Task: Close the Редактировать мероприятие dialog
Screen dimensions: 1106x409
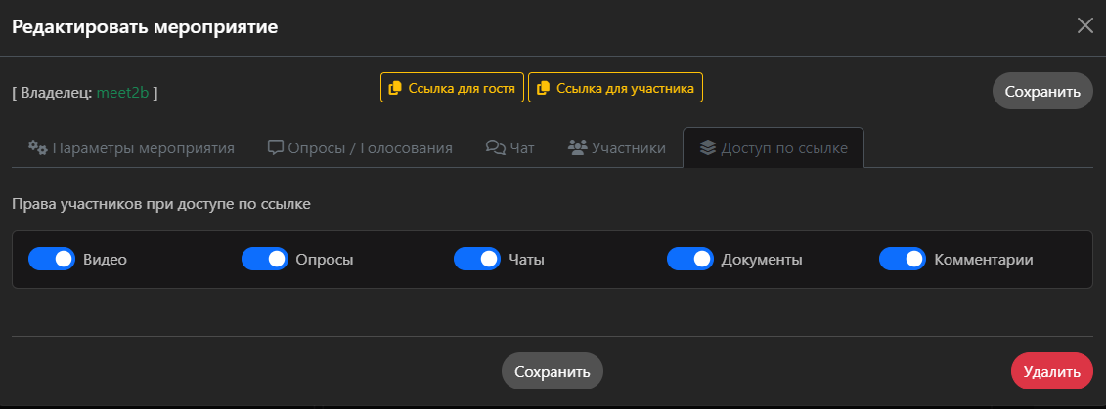Action: coord(1084,26)
